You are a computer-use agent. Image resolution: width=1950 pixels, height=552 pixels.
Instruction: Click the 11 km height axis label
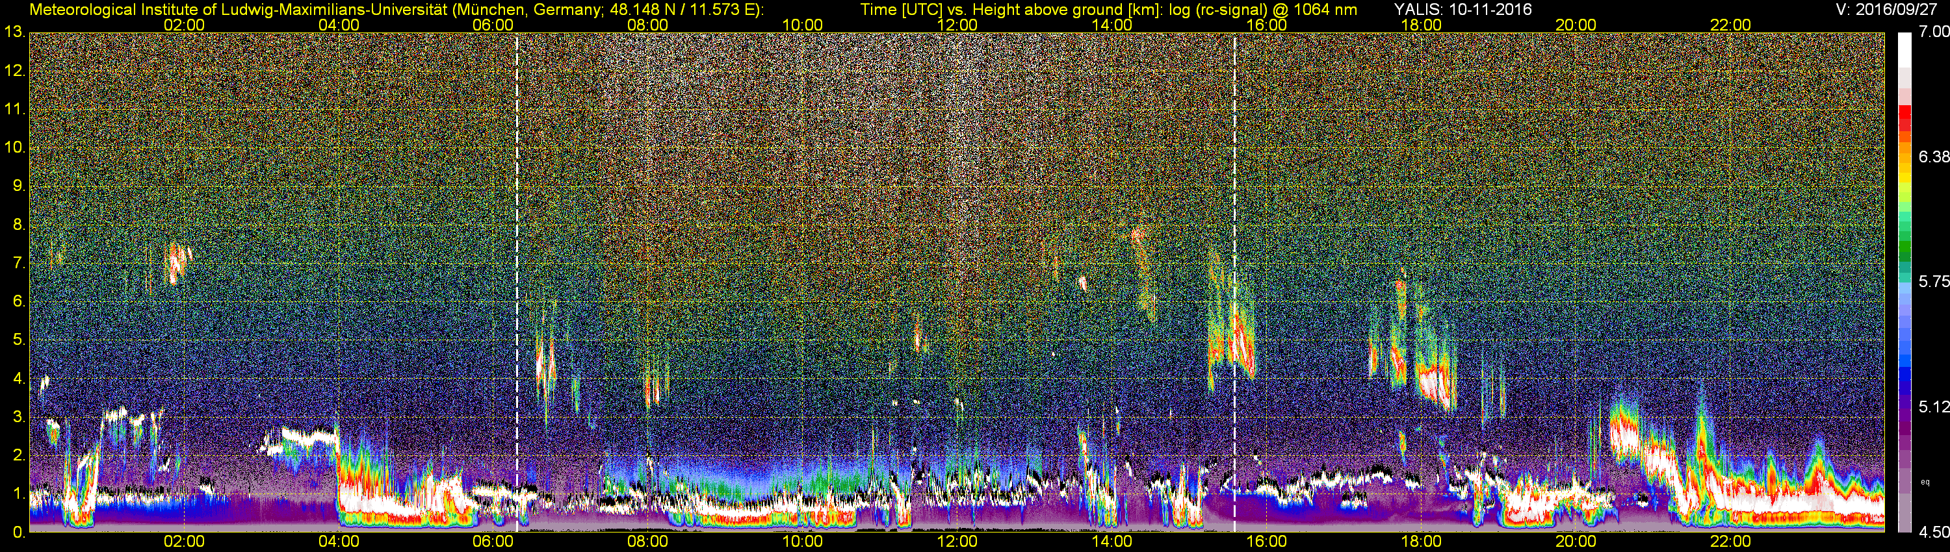click(x=14, y=110)
